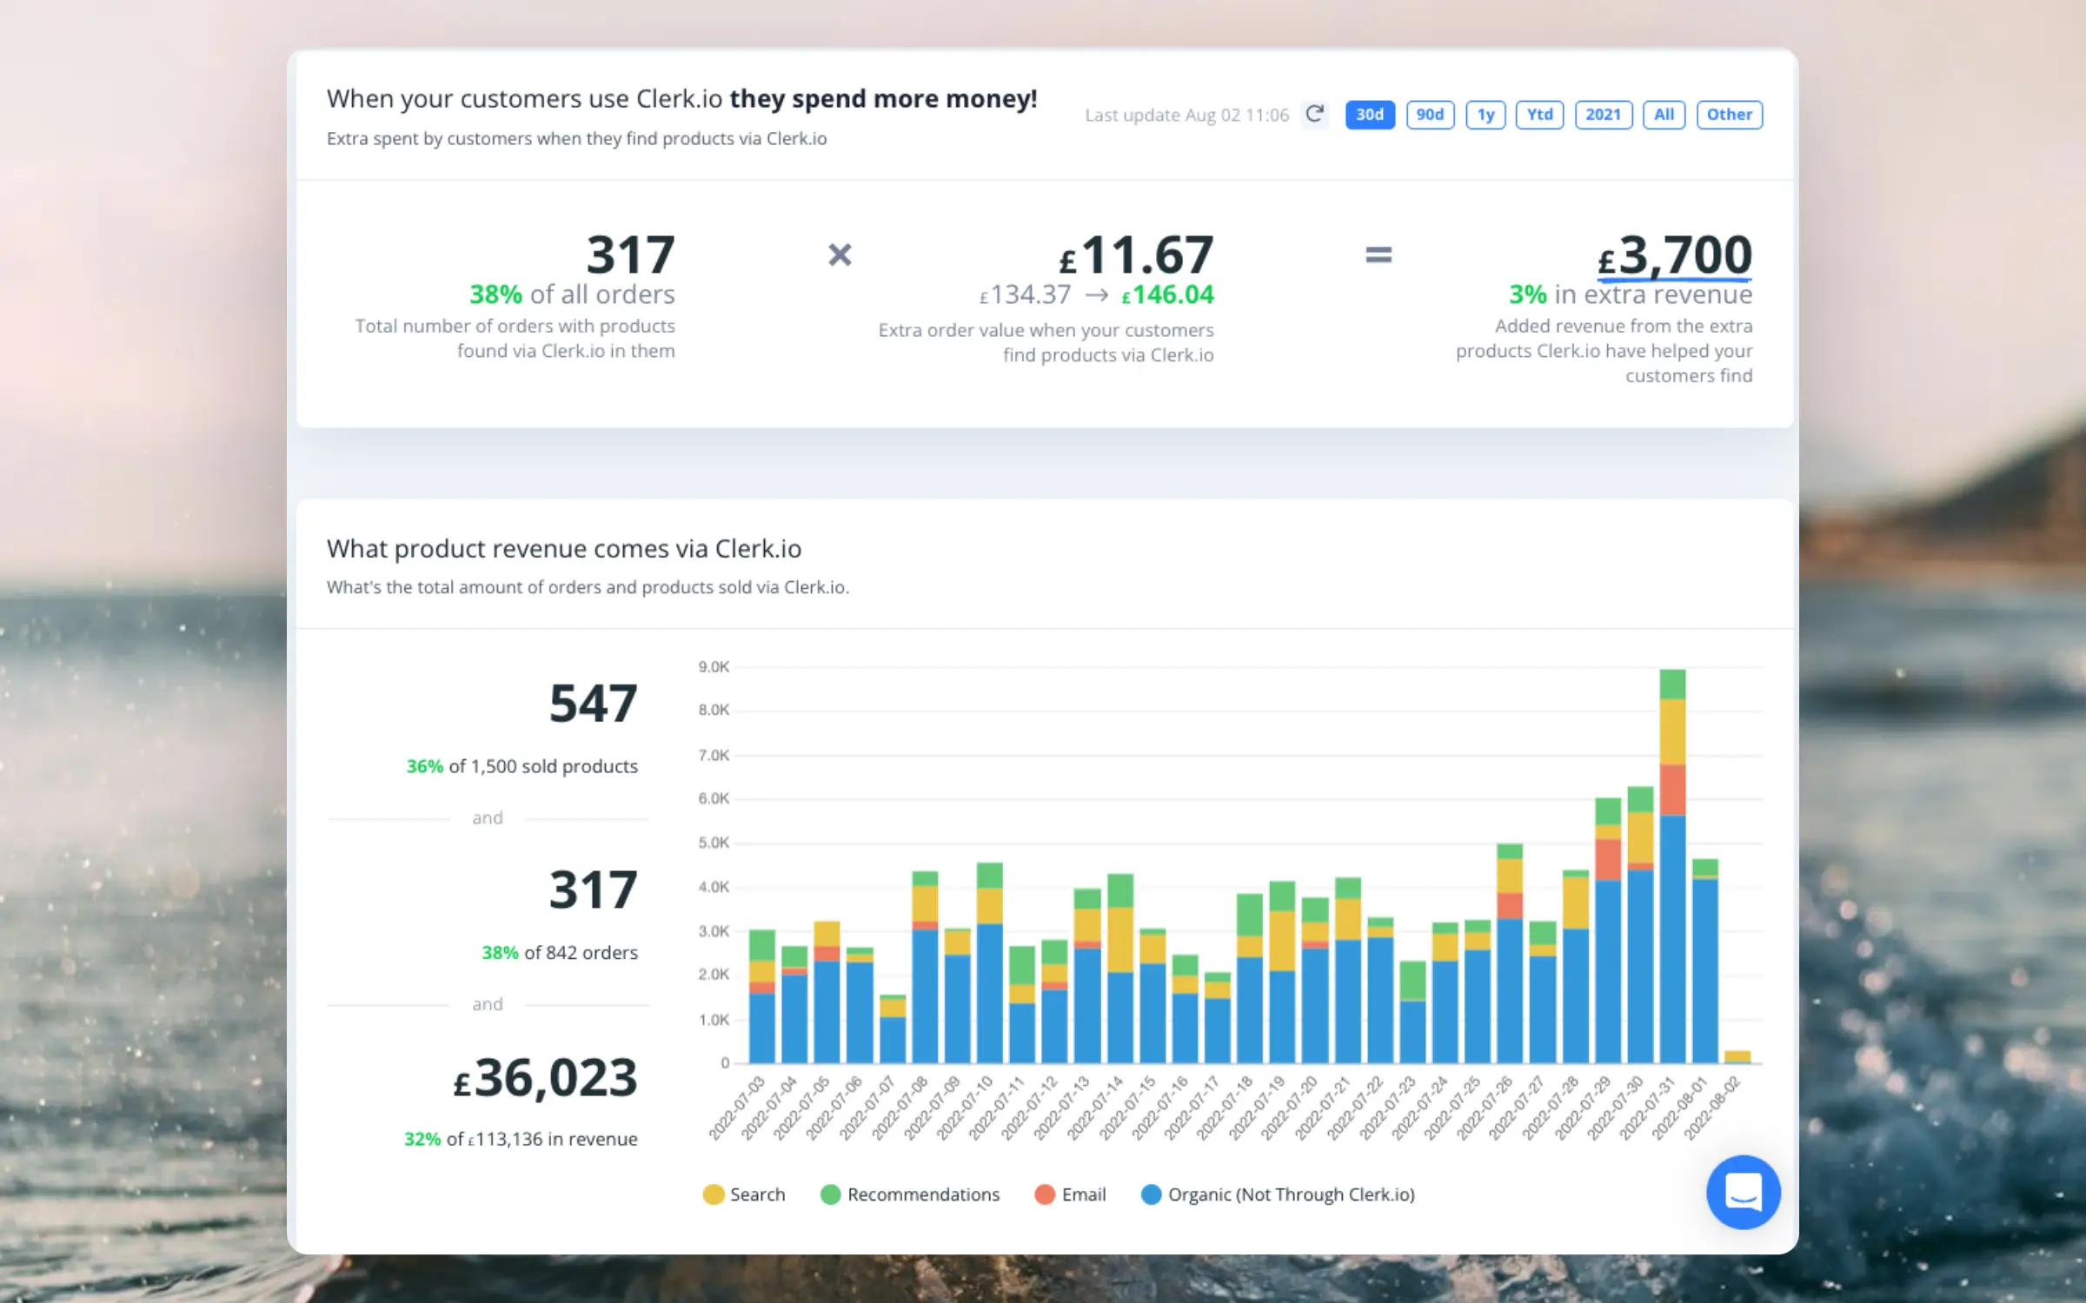Click the refresh icon beside Last update
2086x1303 pixels.
pos(1315,115)
